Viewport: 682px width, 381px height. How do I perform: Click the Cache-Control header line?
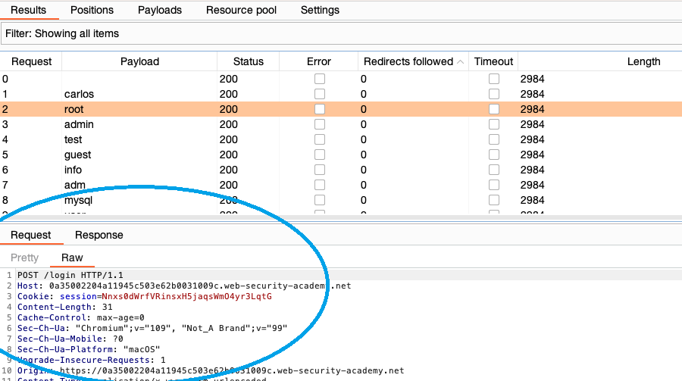pos(81,317)
